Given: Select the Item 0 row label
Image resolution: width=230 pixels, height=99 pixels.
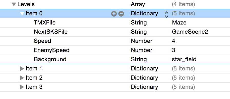Looking at the screenshot, I should pos(34,14).
